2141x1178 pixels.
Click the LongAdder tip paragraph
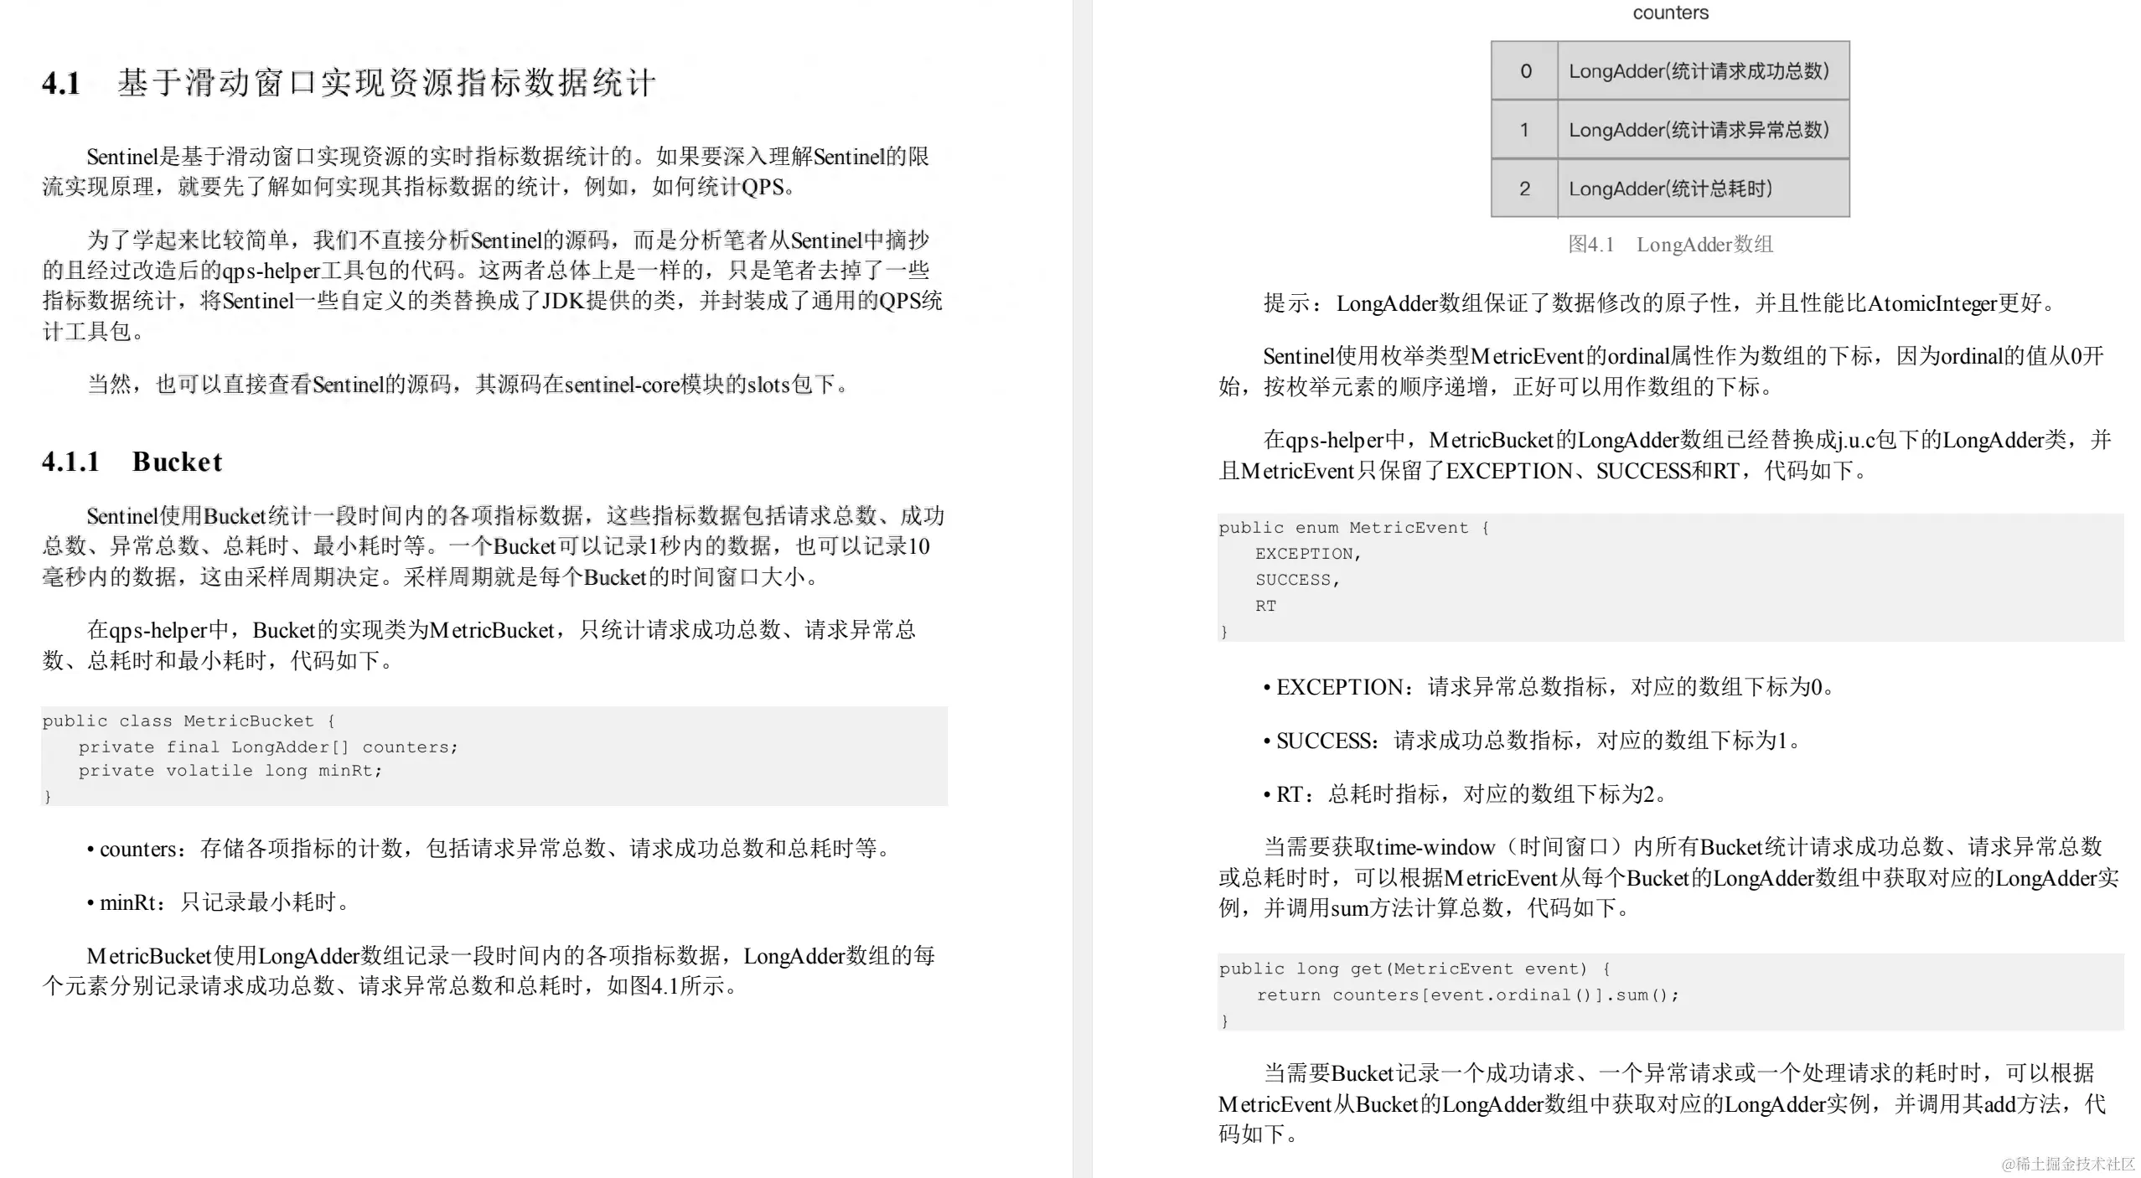(x=1659, y=303)
